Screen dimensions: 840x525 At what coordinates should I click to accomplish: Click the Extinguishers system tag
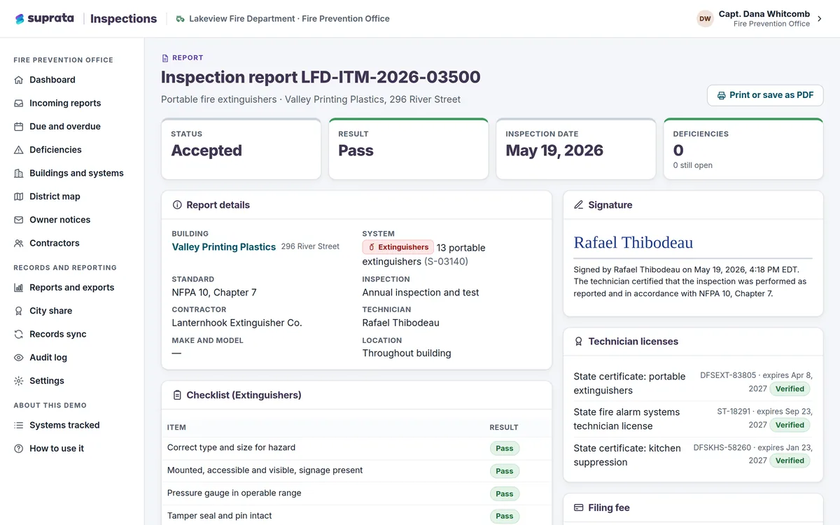coord(398,247)
